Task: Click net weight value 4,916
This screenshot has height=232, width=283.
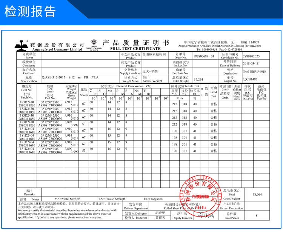Action: pyautogui.click(x=68, y=115)
